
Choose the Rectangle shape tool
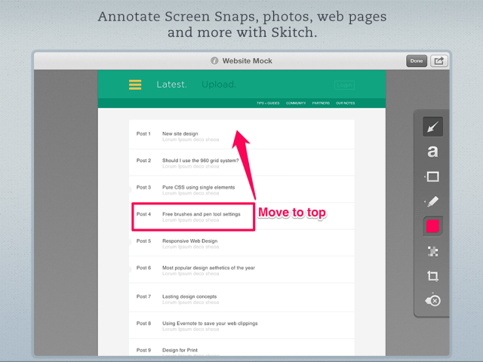[432, 177]
